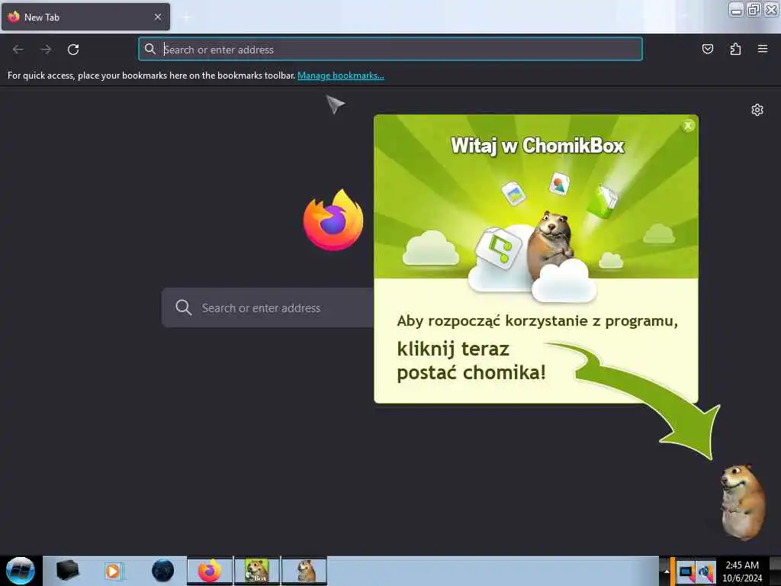The height and width of the screenshot is (586, 781).
Task: Open the hamster taskbar button
Action: (x=304, y=571)
